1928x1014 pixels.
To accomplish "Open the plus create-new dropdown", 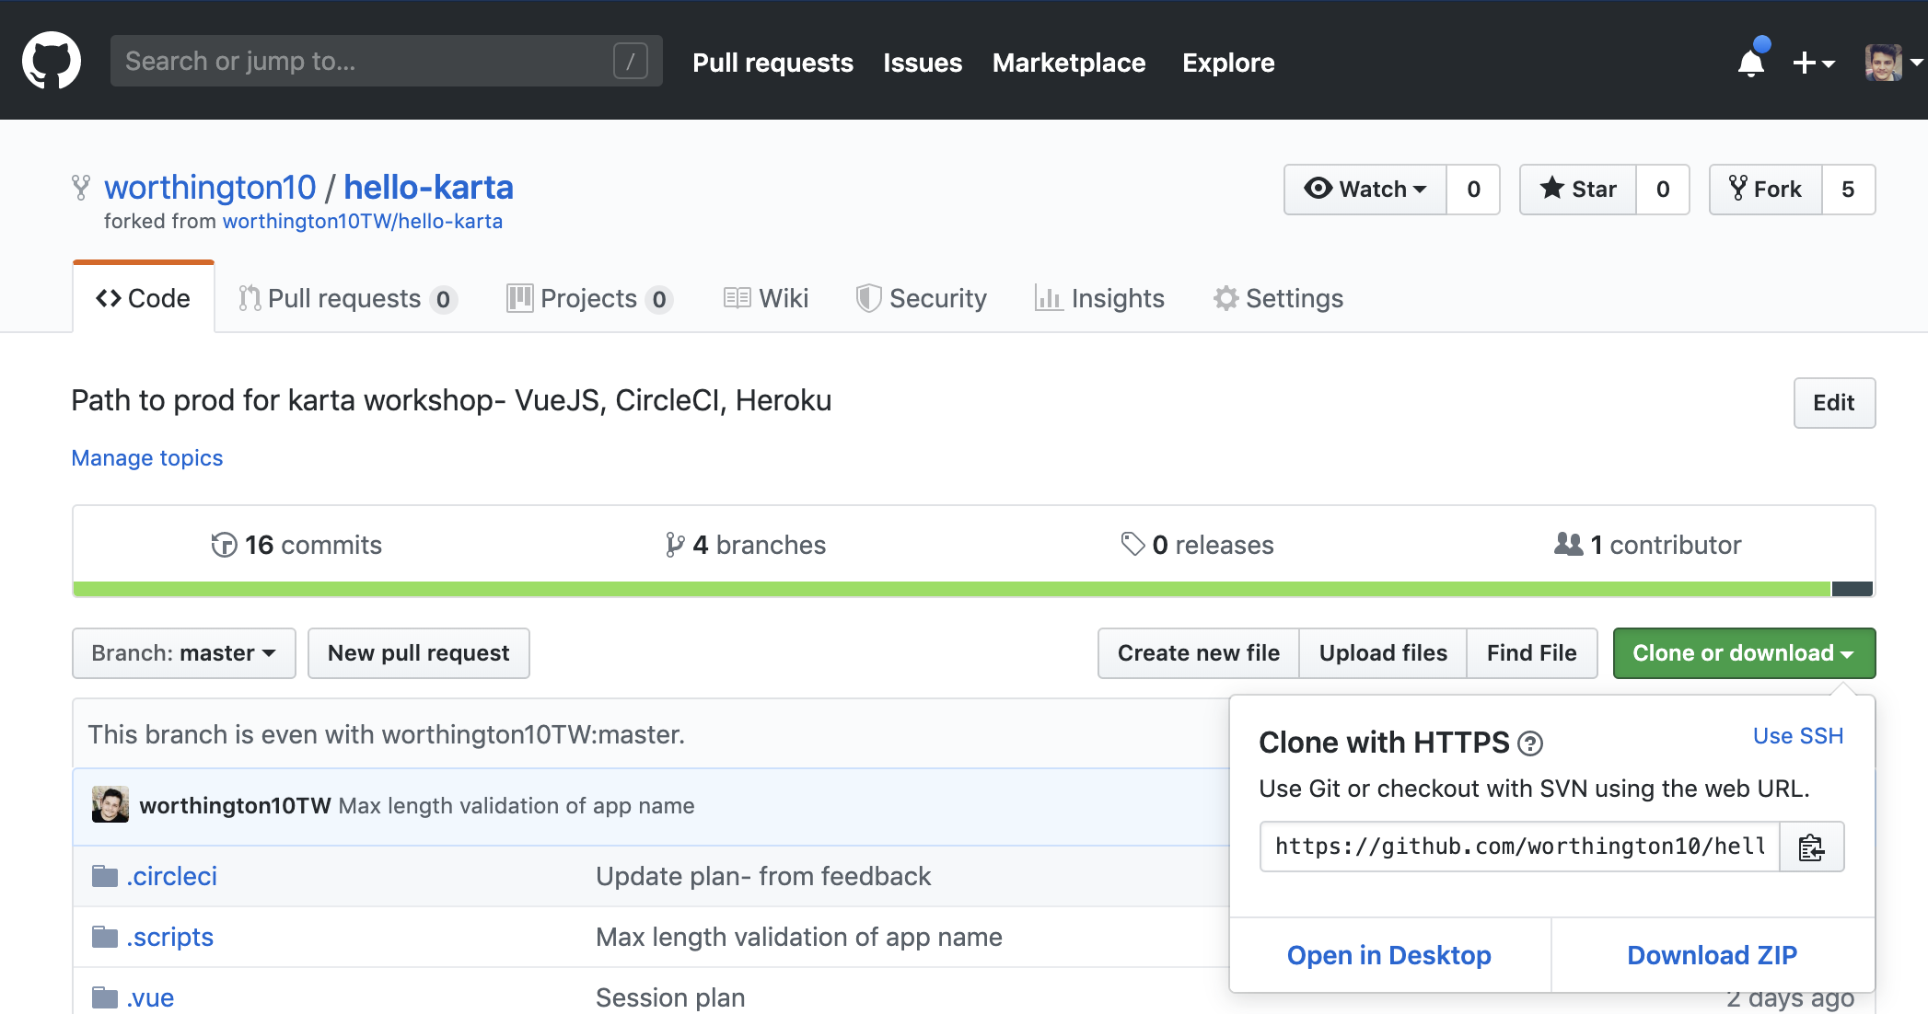I will click(1813, 63).
